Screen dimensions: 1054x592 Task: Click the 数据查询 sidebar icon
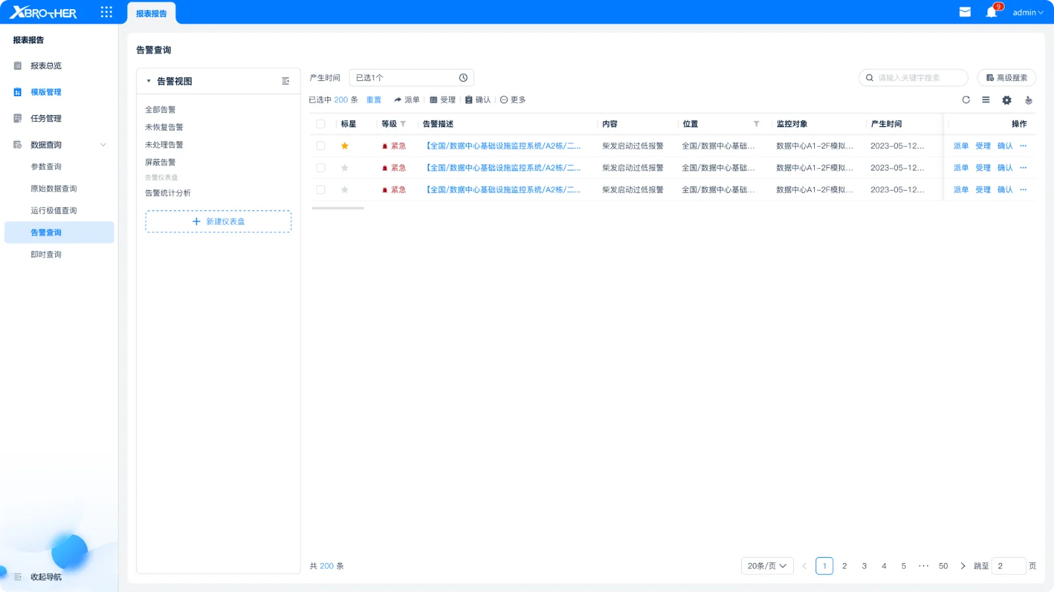point(18,145)
